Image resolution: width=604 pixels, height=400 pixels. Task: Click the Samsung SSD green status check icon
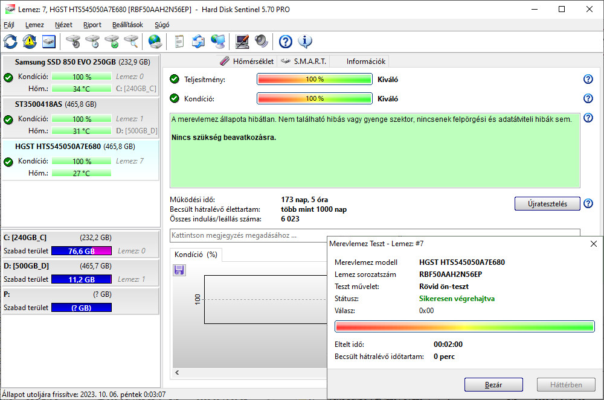point(8,77)
